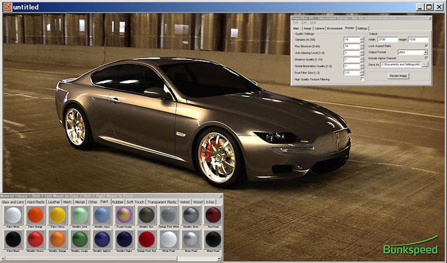Choose the Metallic Lime material

(x=80, y=215)
